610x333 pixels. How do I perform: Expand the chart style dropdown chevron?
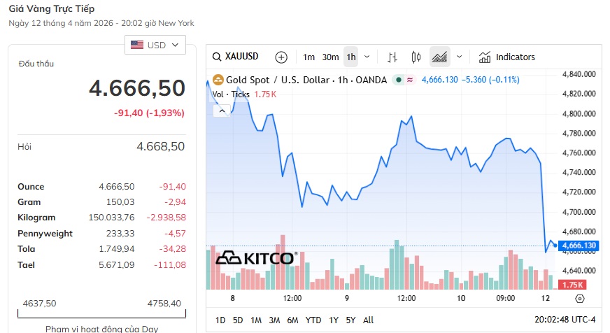[x=459, y=57]
